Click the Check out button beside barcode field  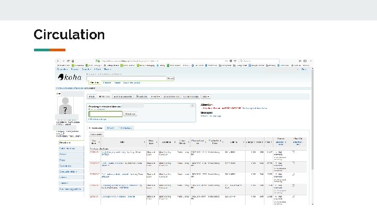130,114
